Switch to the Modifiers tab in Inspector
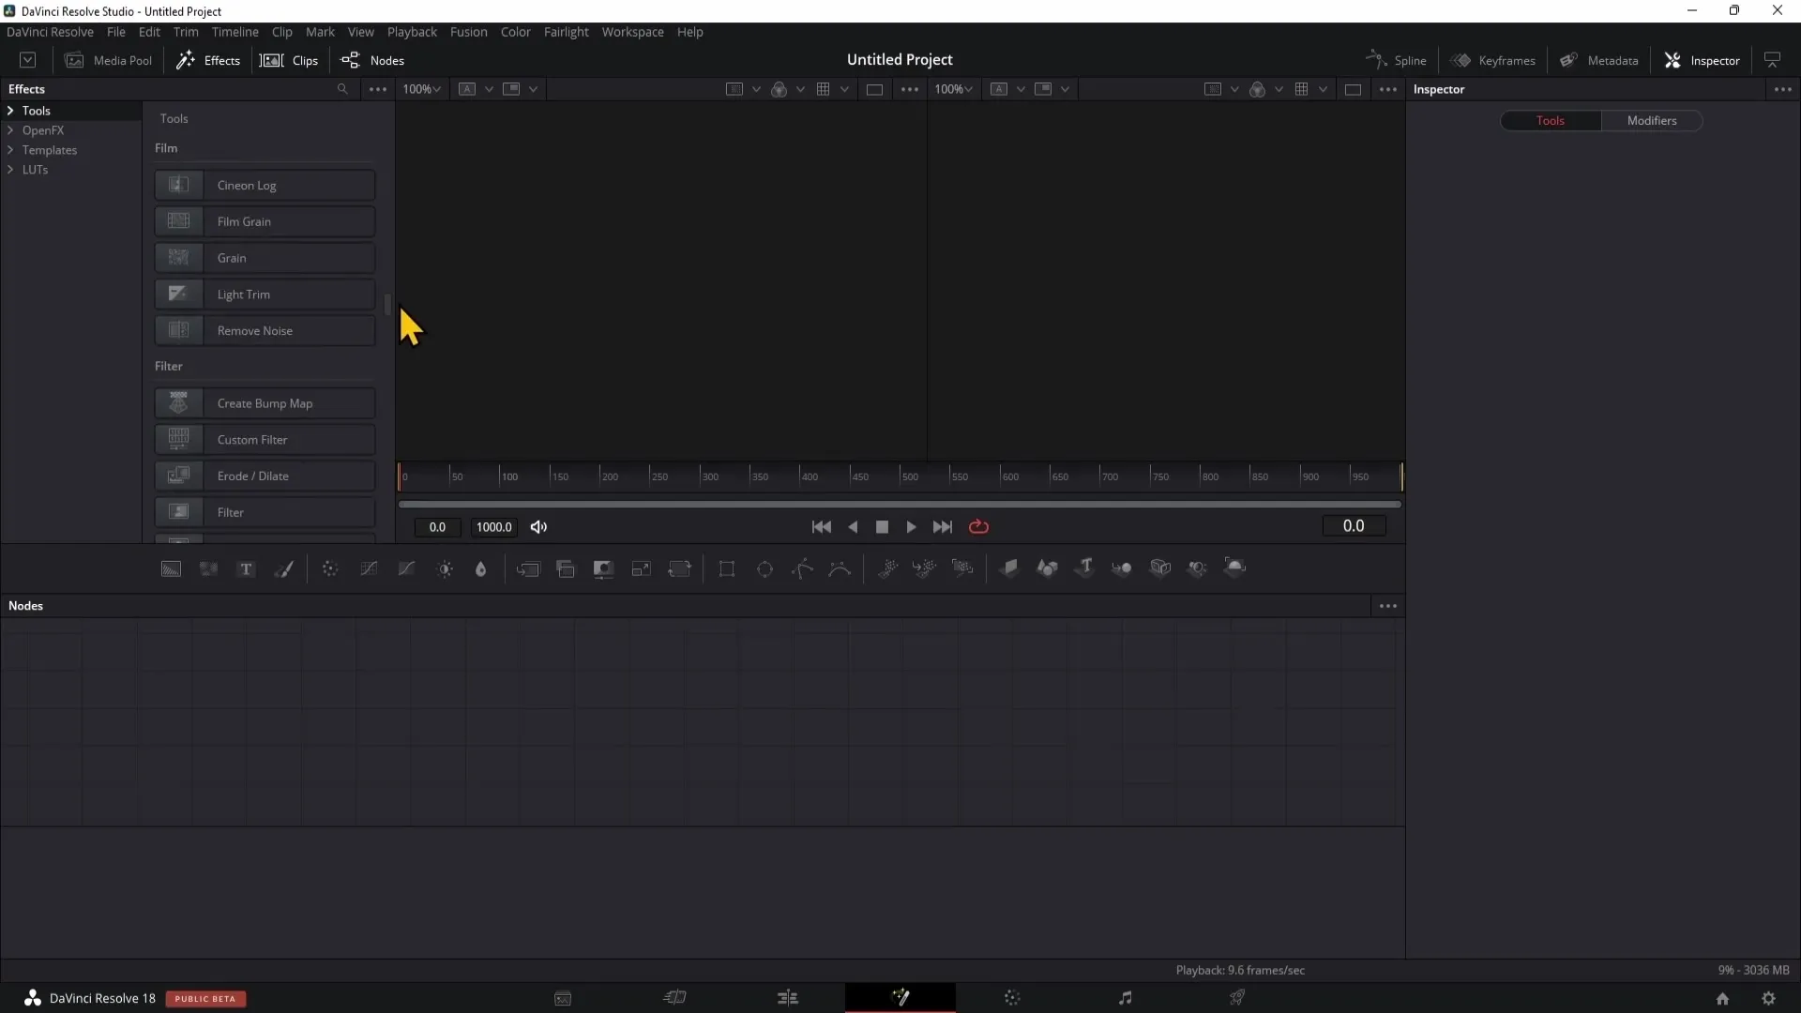The image size is (1801, 1013). 1651,120
